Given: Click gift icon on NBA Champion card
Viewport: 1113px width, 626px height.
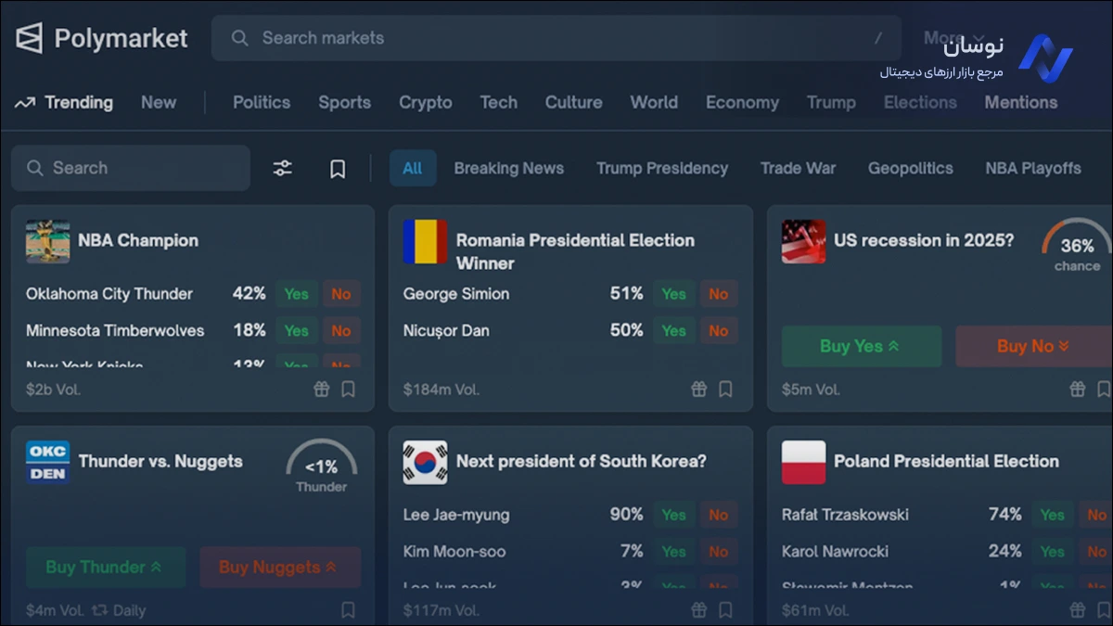Looking at the screenshot, I should coord(322,390).
